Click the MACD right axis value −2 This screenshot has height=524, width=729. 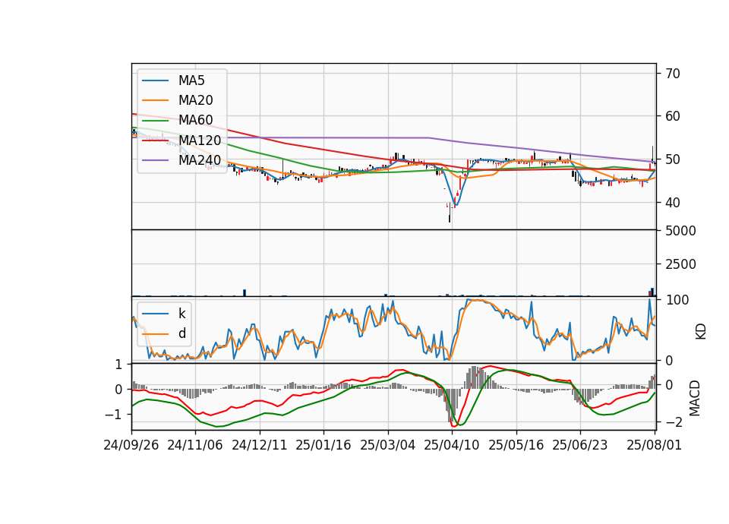[673, 423]
